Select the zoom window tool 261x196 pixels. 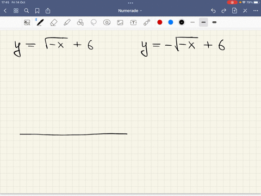(27, 22)
